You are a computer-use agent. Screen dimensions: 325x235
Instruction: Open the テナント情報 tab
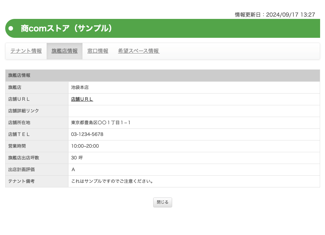click(x=26, y=51)
